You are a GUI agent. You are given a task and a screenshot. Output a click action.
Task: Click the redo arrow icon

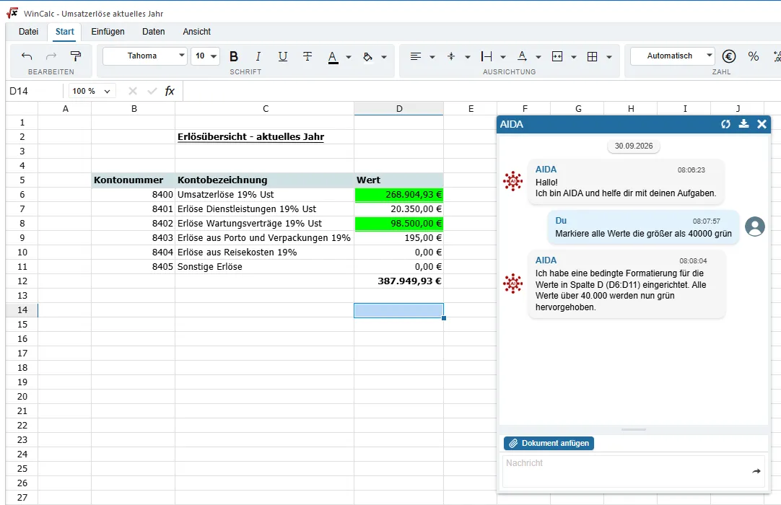point(51,56)
